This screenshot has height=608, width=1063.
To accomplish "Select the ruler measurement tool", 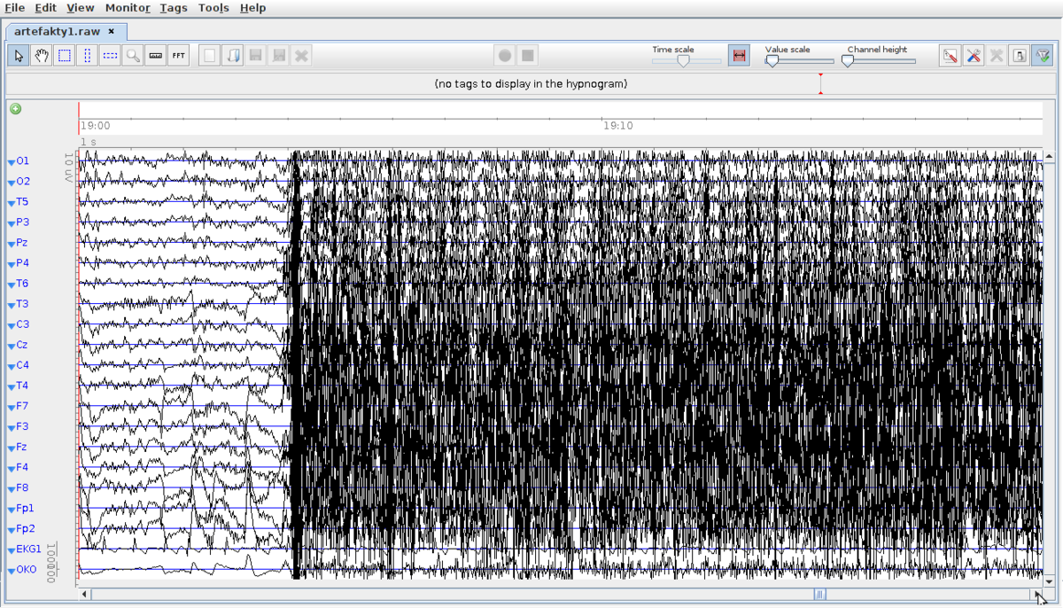I will 155,55.
